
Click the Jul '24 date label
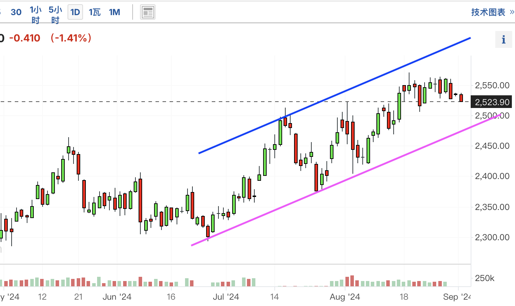(x=226, y=297)
